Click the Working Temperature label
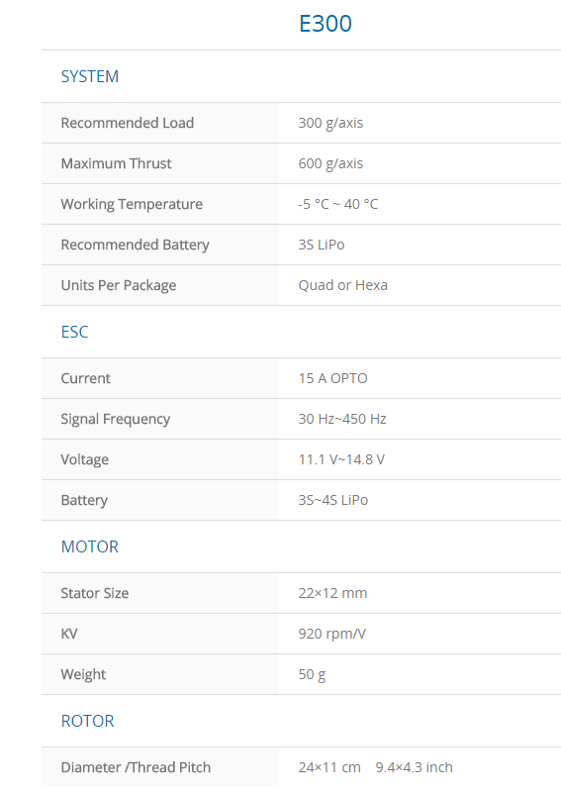This screenshot has height=795, width=561. pos(132,204)
